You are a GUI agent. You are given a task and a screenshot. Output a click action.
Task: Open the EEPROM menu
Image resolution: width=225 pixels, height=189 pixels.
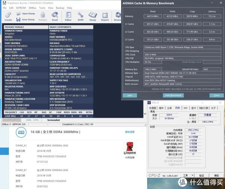(x=21, y=8)
